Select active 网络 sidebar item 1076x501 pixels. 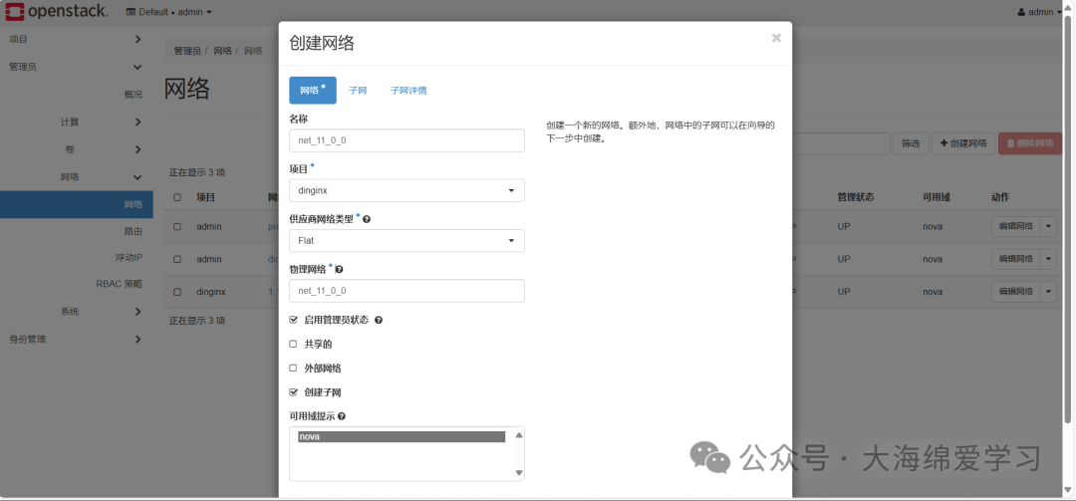tap(76, 204)
